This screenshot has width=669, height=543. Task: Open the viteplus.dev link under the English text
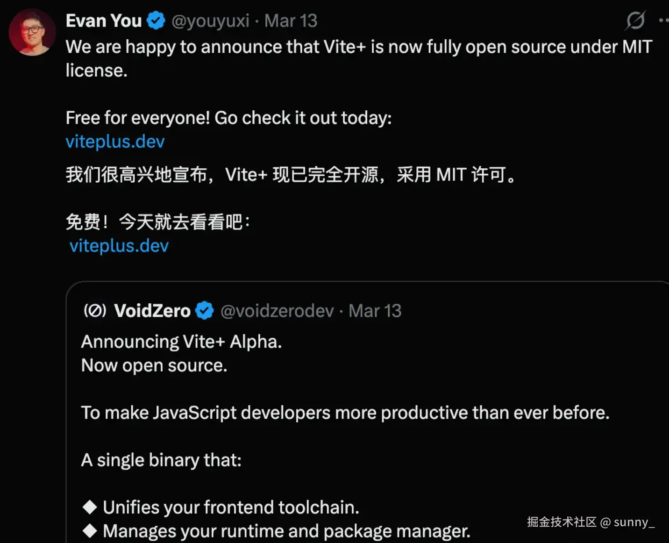tap(115, 142)
